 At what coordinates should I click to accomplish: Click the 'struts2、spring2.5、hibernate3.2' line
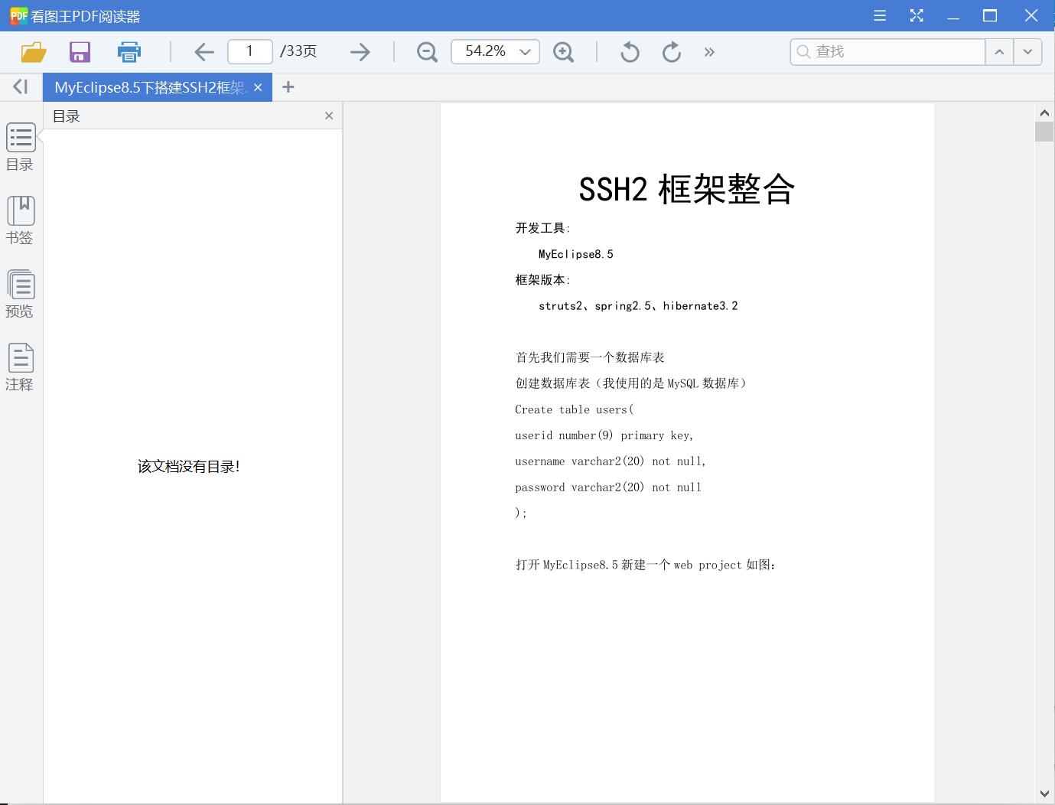[638, 306]
